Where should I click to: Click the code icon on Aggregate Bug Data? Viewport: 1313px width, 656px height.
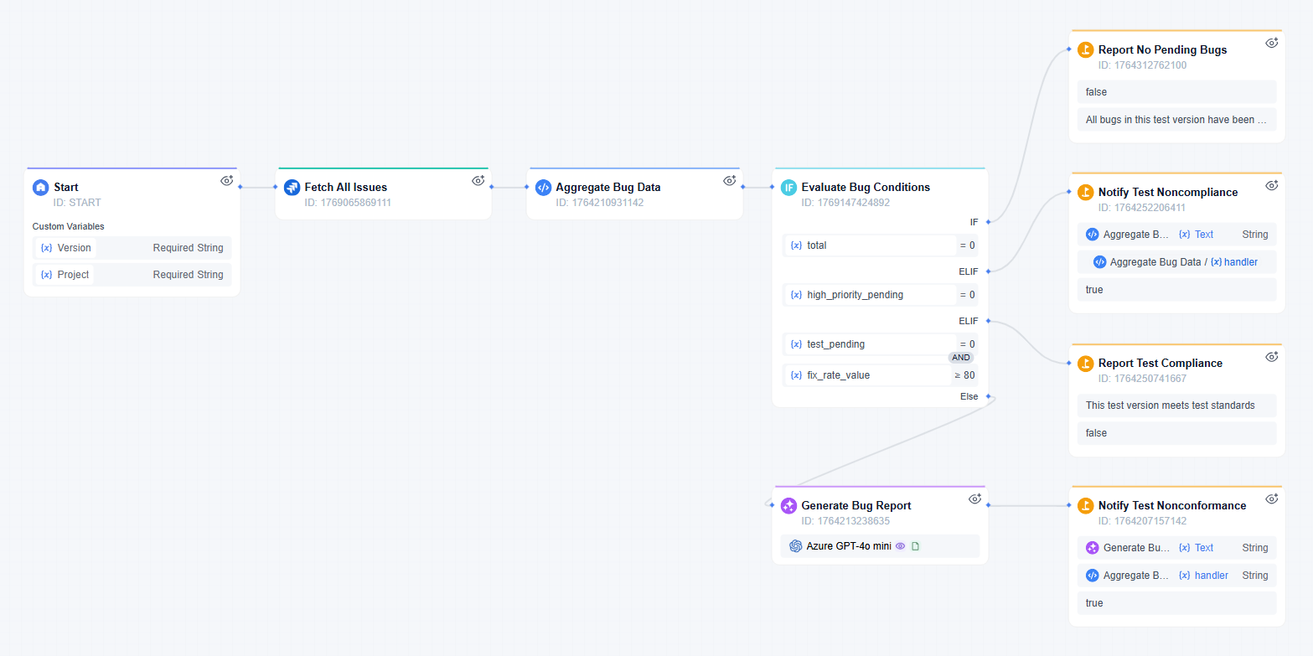click(x=544, y=187)
